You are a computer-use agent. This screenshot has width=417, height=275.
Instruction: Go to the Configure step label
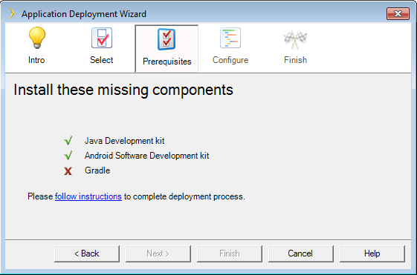pos(230,60)
